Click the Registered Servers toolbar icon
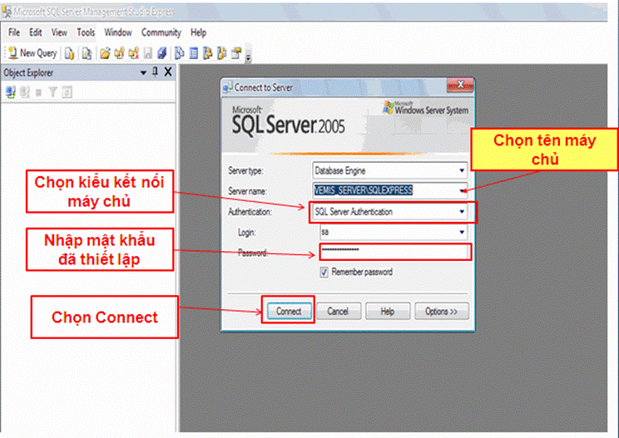 (179, 53)
